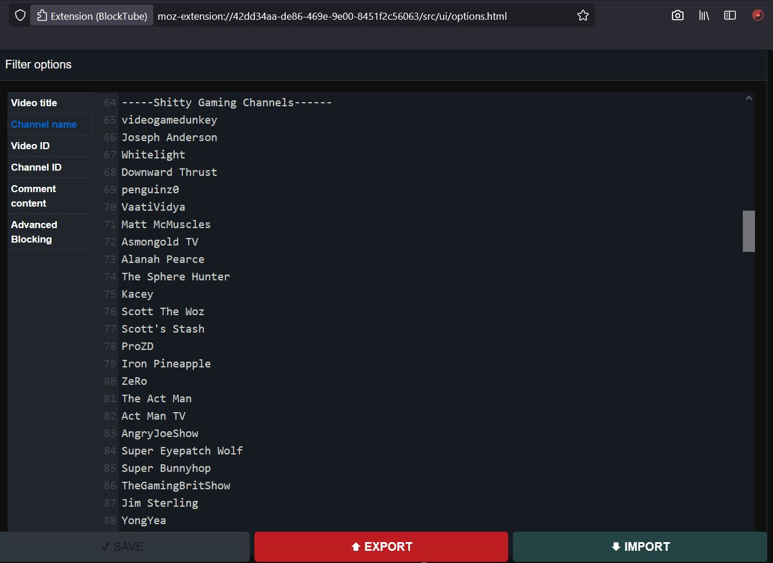Click the Kacey entry
This screenshot has width=773, height=563.
pos(137,294)
